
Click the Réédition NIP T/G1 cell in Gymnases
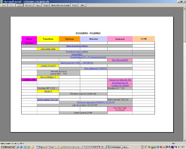(x=120, y=88)
